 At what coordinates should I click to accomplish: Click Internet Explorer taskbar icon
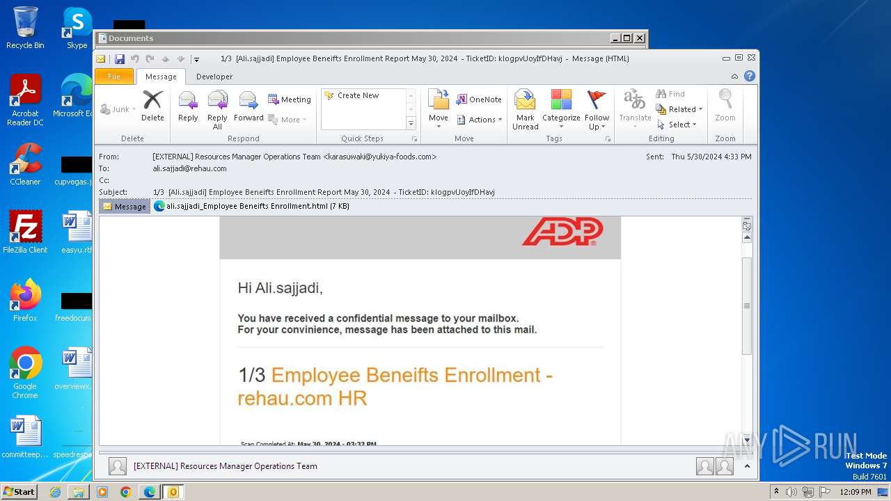click(55, 492)
